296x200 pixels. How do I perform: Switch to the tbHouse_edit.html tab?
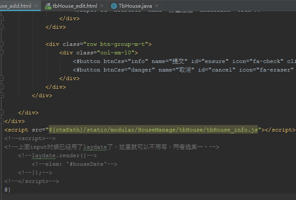[75, 6]
